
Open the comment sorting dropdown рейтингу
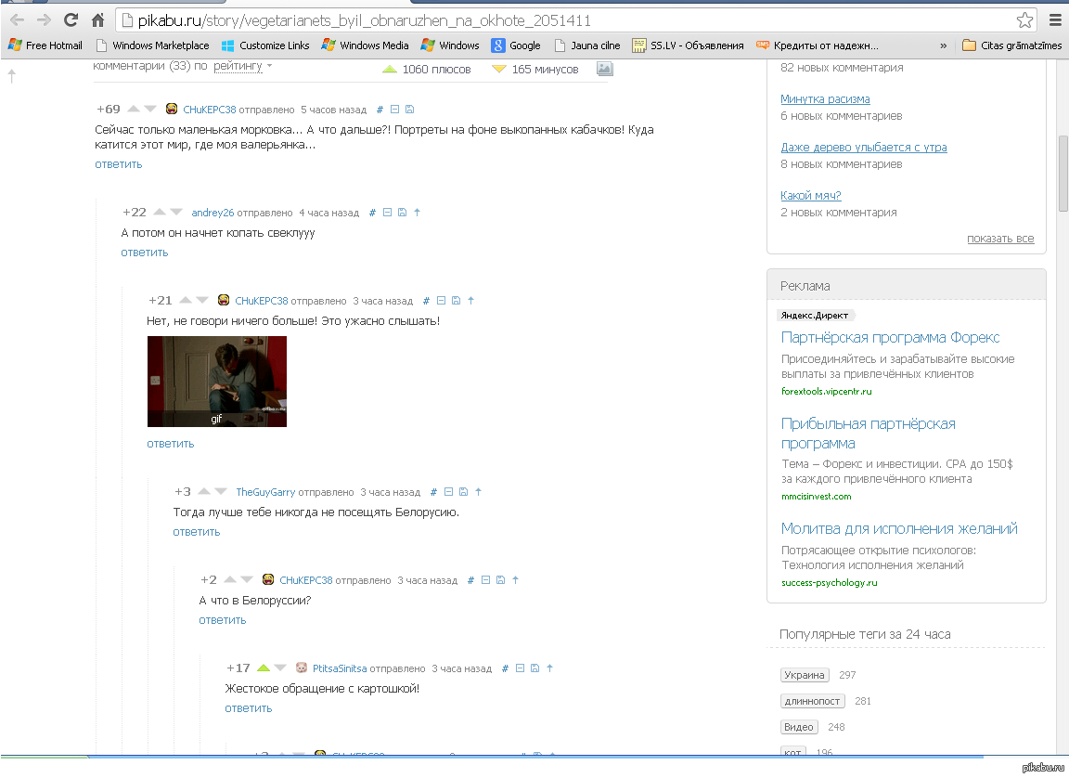(243, 66)
